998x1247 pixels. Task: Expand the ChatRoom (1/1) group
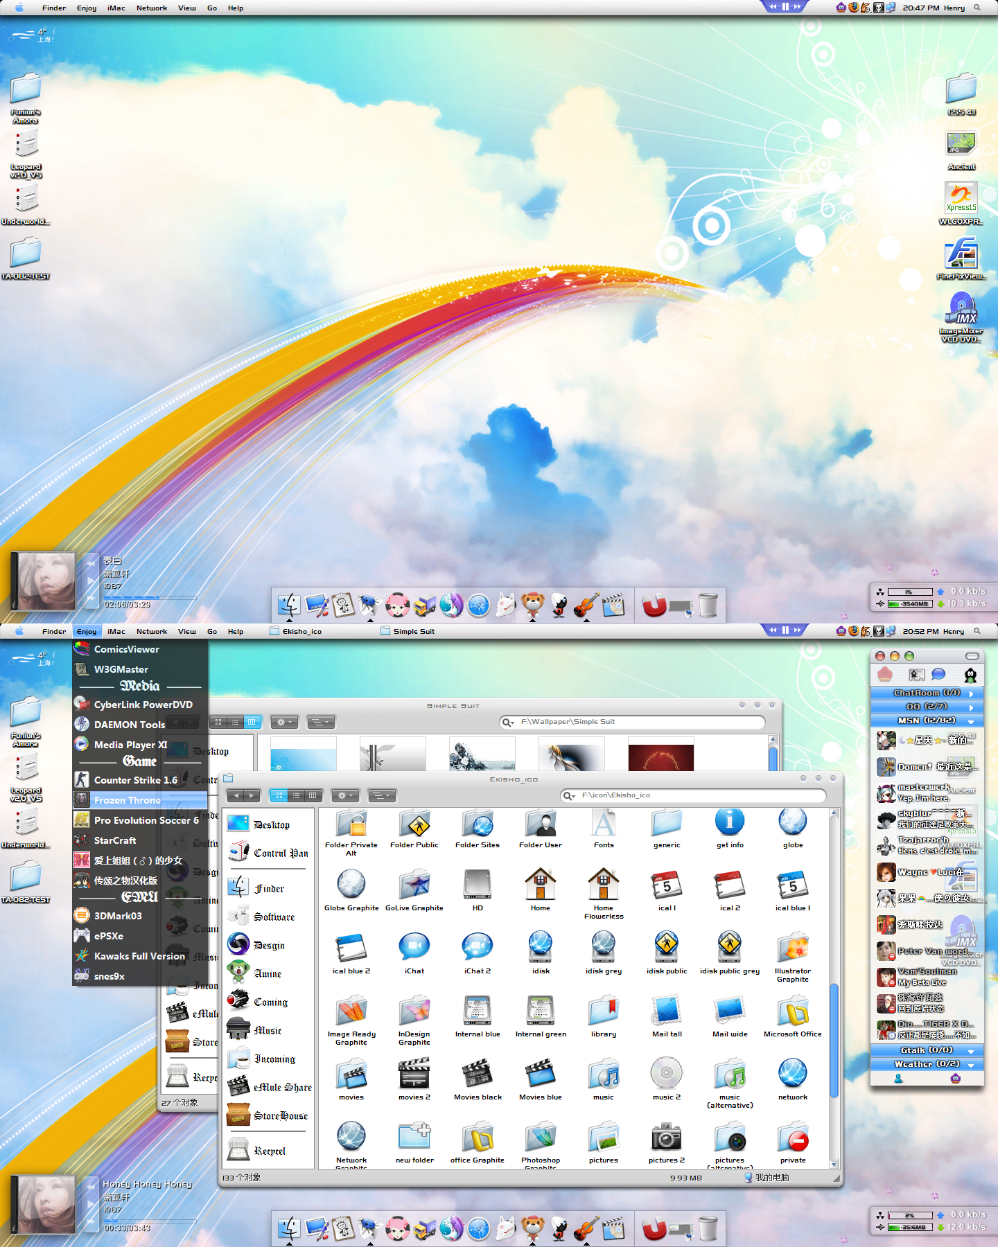click(927, 693)
